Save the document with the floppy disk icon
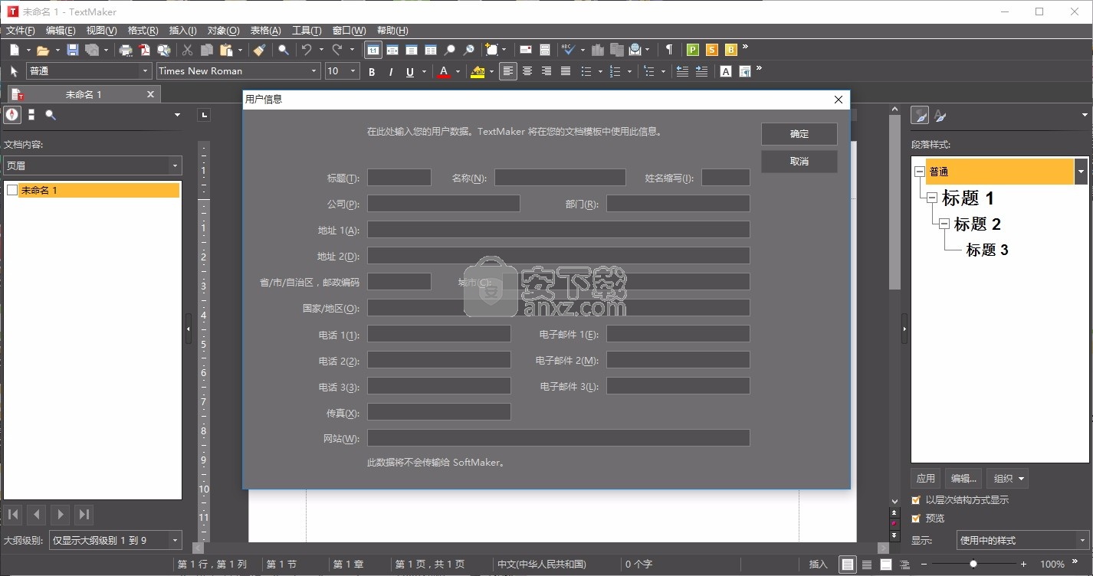Image resolution: width=1093 pixels, height=576 pixels. pos(73,50)
